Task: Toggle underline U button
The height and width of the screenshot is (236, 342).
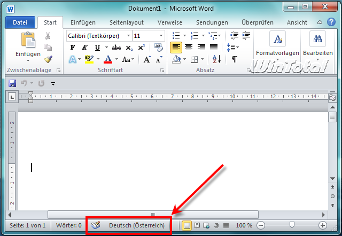Action: 97,48
